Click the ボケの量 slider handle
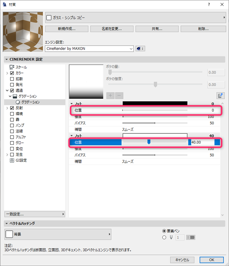The height and width of the screenshot is (266, 229). [110, 72]
